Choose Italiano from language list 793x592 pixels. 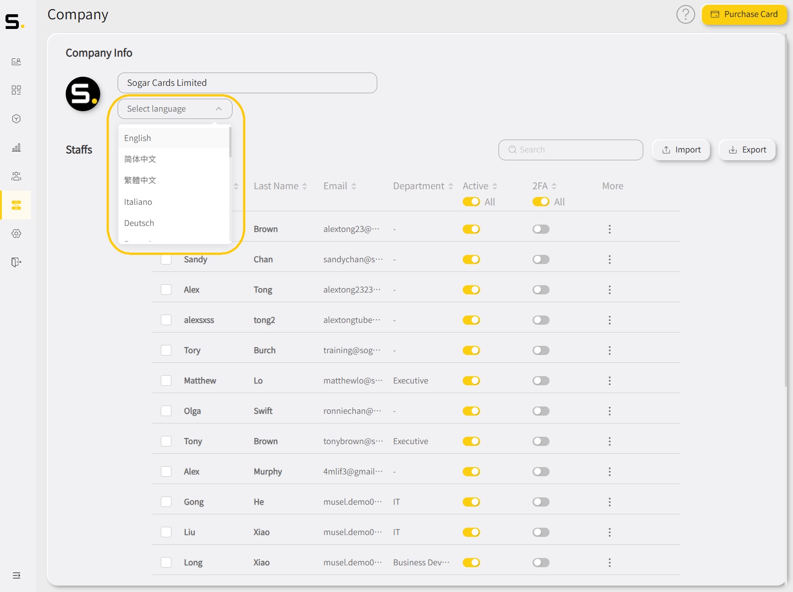174,202
